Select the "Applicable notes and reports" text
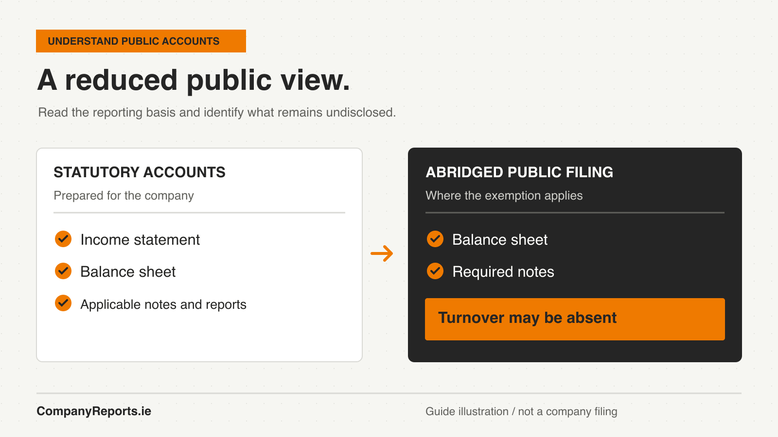The image size is (778, 437). click(x=163, y=304)
